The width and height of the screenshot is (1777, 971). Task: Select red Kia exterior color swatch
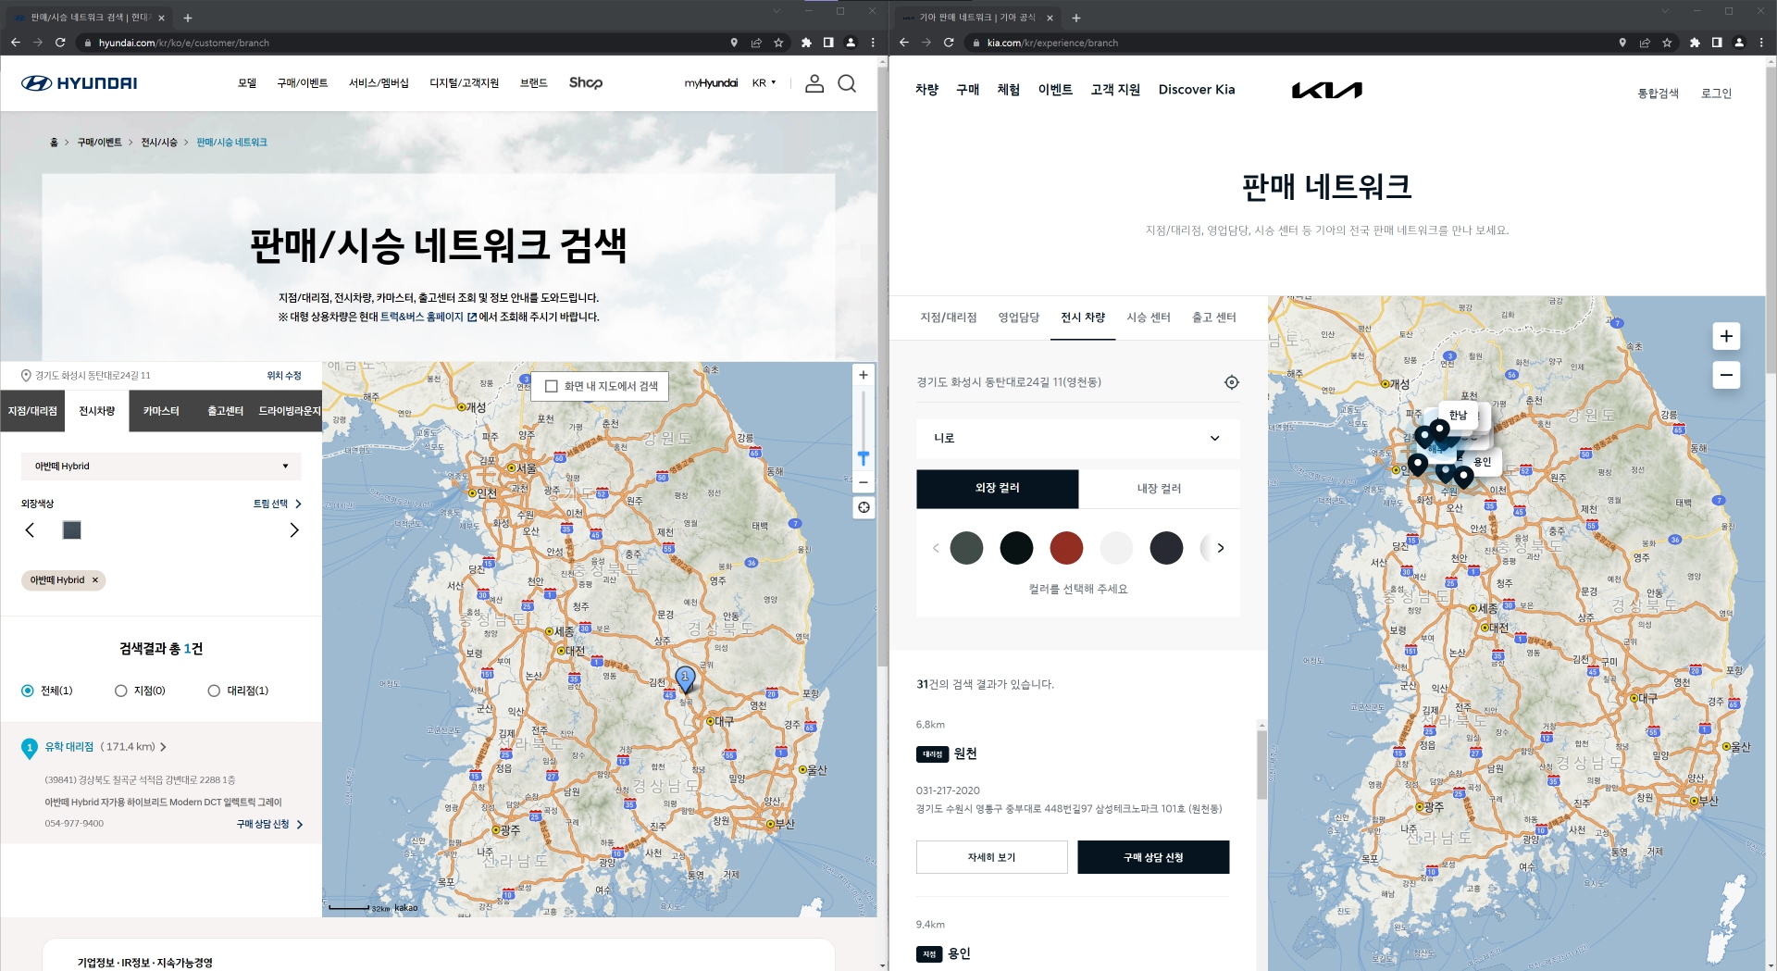click(x=1066, y=548)
